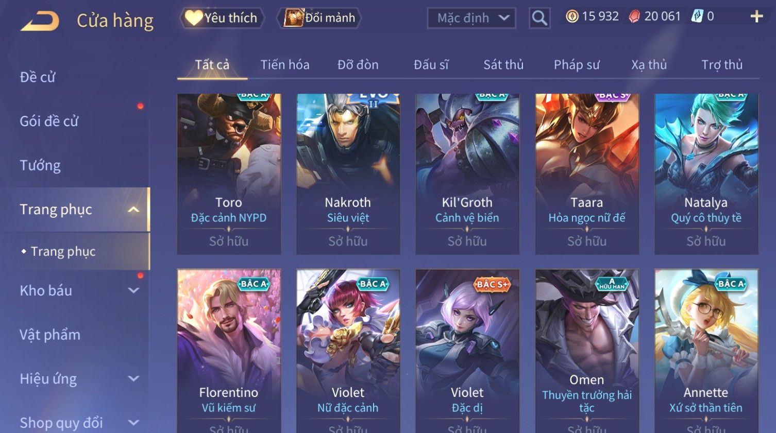Viewport: 776px width, 433px height.
Task: Select the Tiến hóa tab
Action: (285, 65)
